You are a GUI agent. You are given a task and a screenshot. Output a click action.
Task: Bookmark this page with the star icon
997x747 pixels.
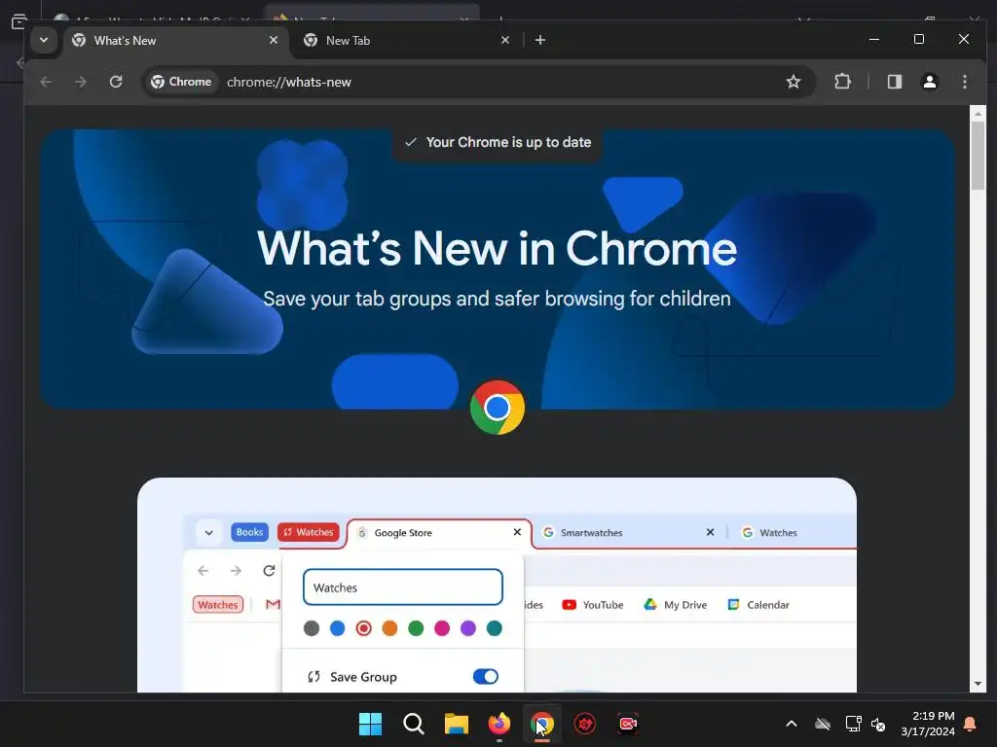point(793,82)
